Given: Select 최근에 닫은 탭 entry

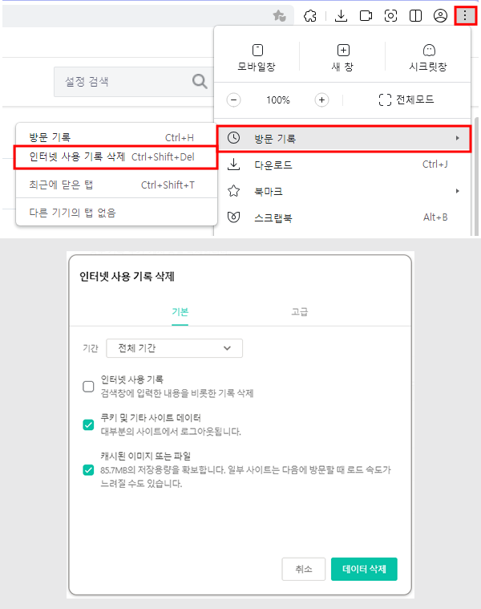Looking at the screenshot, I should 116,185.
